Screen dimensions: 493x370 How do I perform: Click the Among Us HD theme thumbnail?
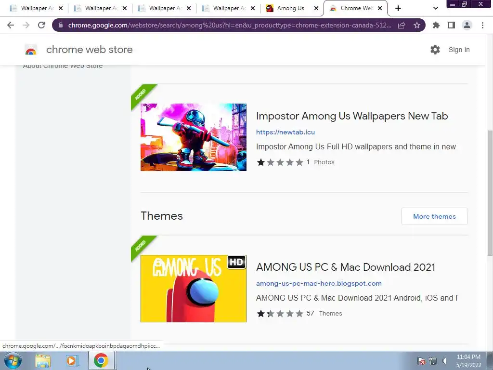(x=194, y=289)
